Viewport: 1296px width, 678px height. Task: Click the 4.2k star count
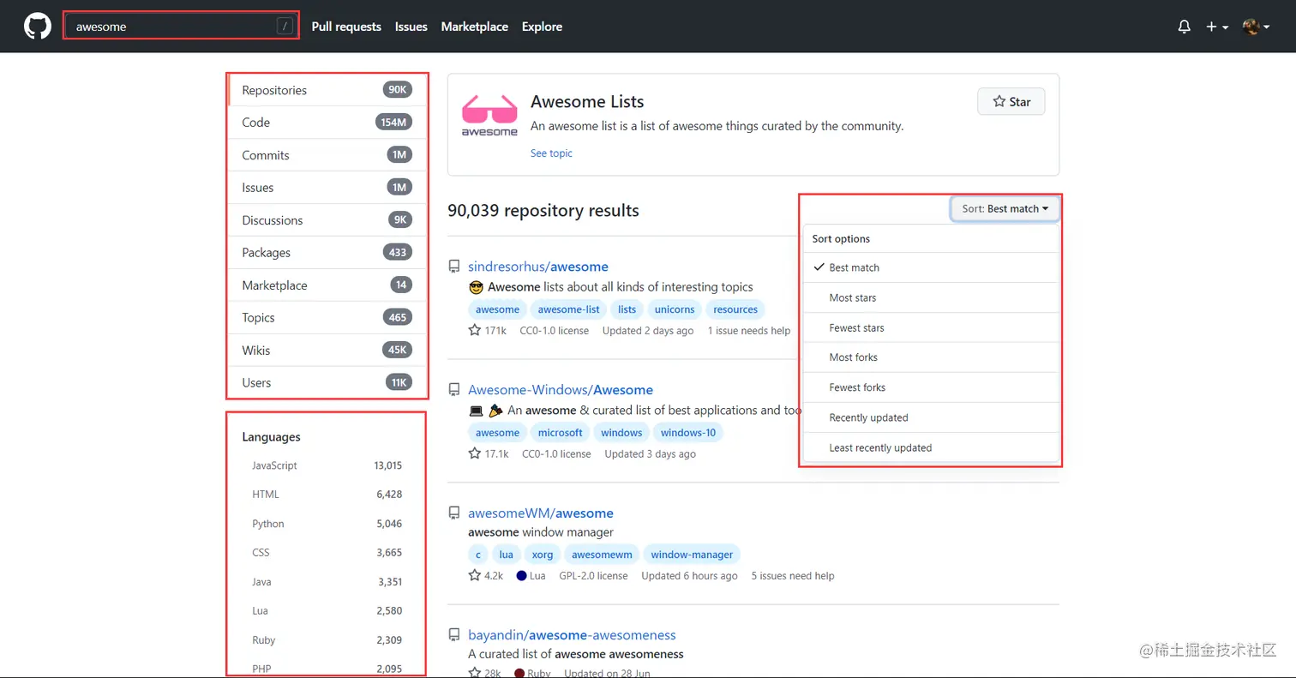coord(486,576)
